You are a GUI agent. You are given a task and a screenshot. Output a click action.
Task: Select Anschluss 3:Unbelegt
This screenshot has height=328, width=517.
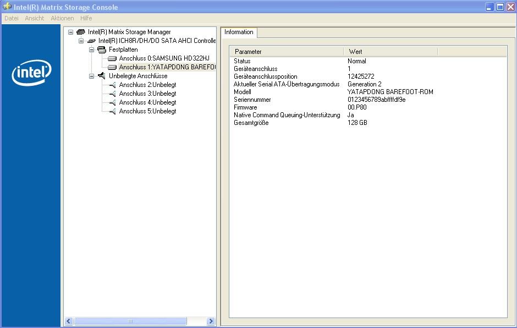[x=147, y=94]
